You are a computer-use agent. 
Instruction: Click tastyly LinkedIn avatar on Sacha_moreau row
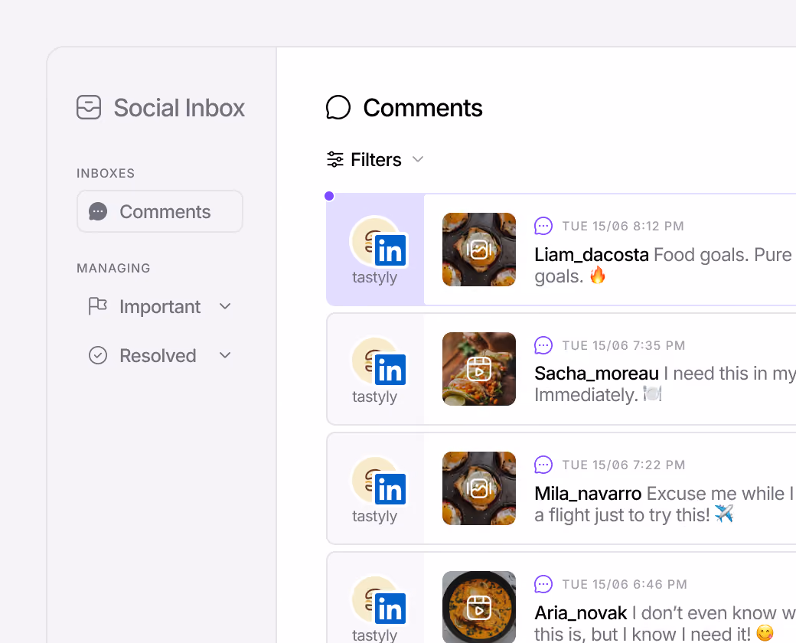(x=379, y=362)
